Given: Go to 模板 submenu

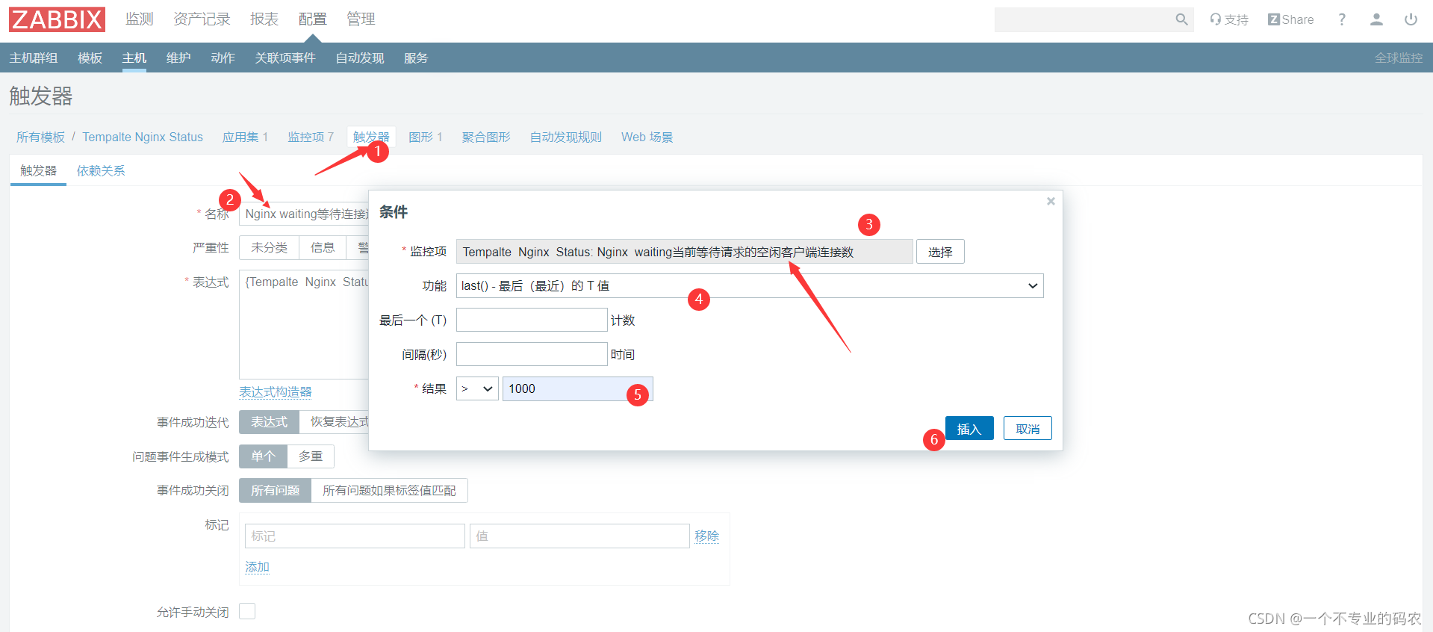Looking at the screenshot, I should 90,58.
